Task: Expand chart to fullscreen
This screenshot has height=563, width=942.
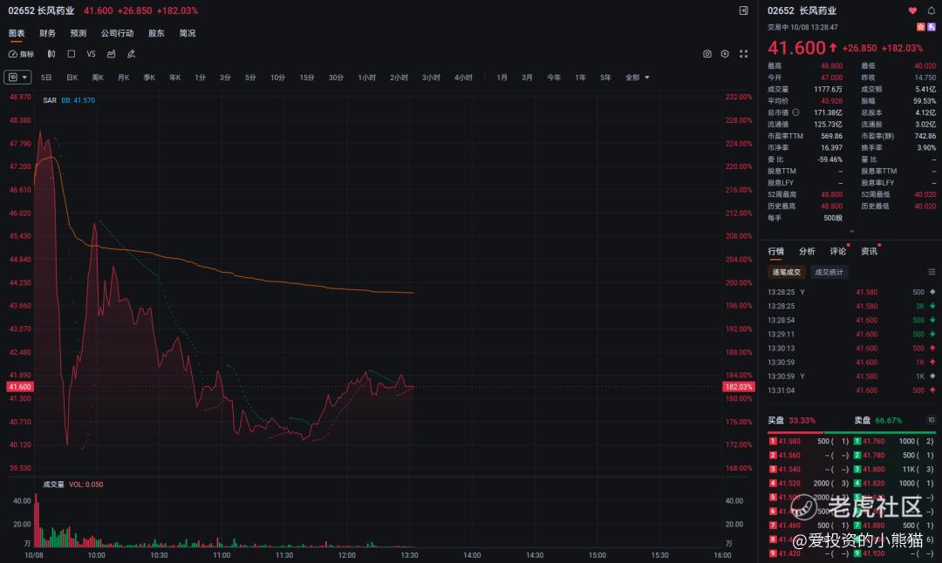Action: (744, 54)
